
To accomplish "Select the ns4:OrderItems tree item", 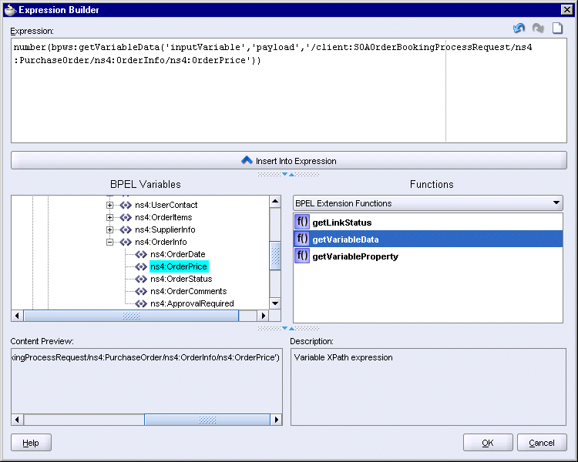I will (x=163, y=217).
